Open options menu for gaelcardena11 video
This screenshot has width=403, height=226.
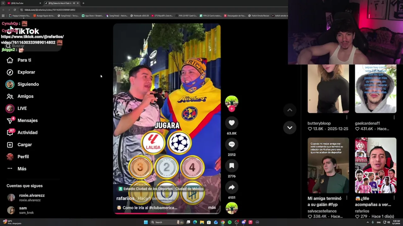coord(394,117)
